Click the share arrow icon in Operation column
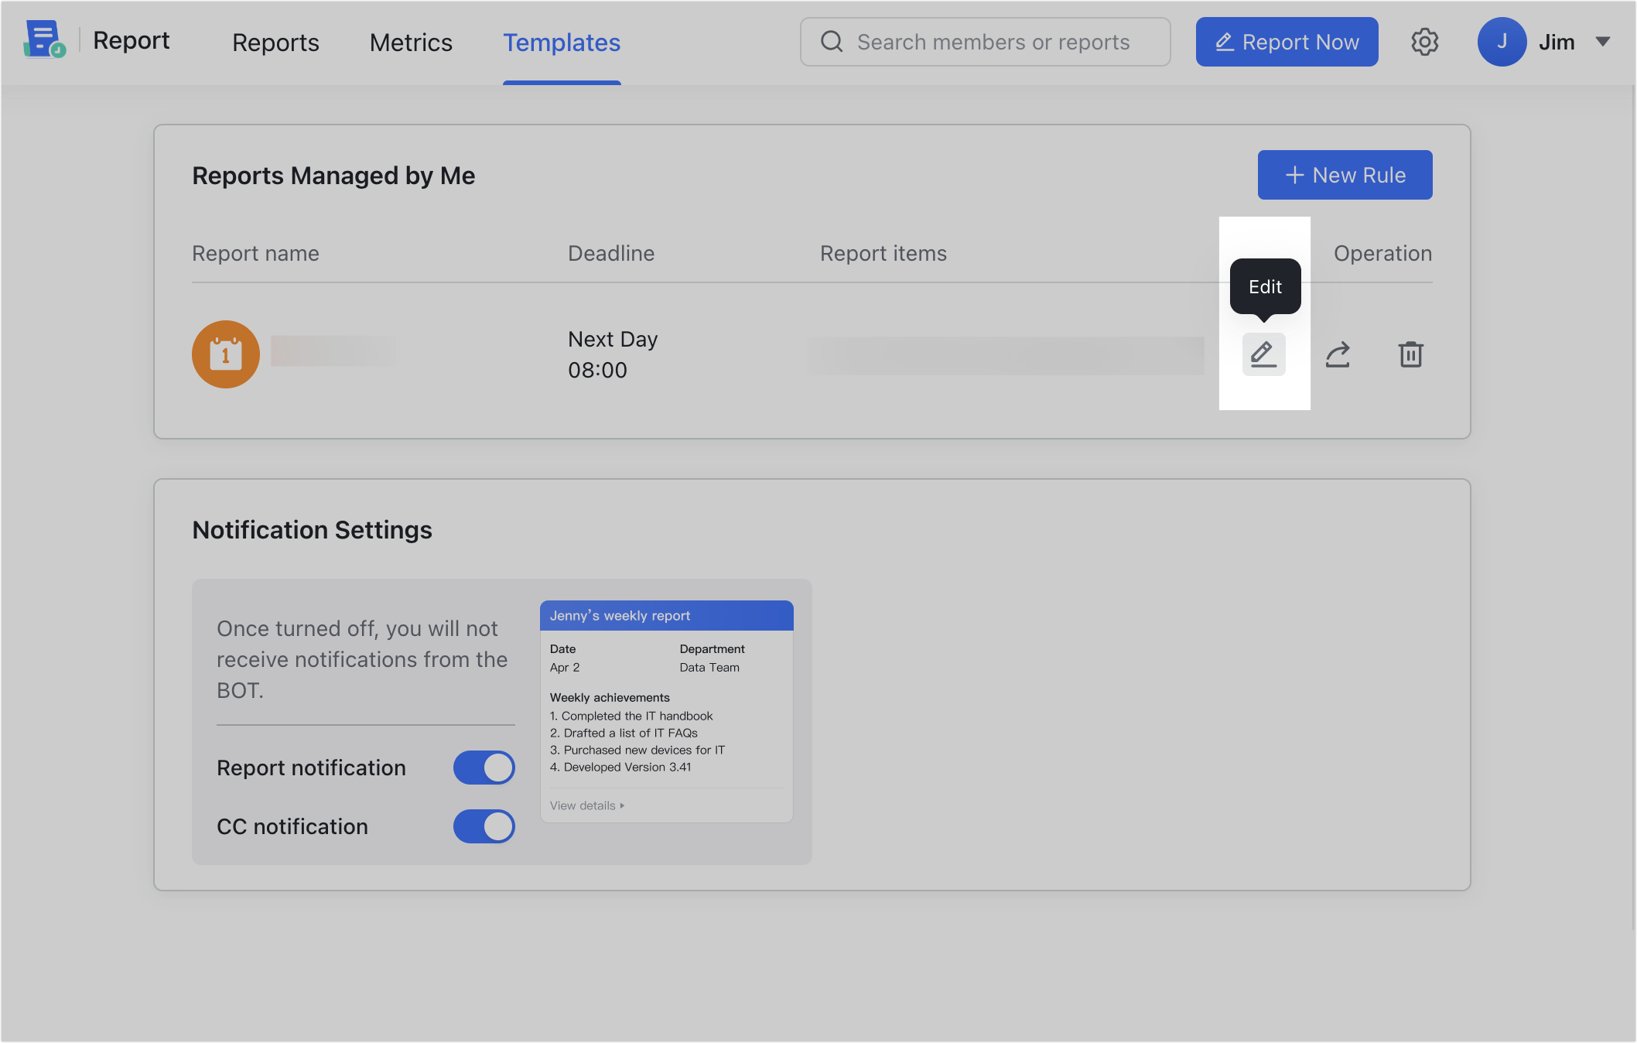This screenshot has height=1043, width=1637. [x=1338, y=354]
